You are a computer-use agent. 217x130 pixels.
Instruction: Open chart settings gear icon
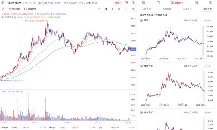133,9
